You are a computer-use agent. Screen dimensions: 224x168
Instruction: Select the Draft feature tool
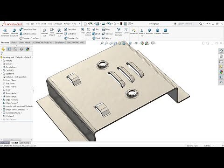pos(96,34)
